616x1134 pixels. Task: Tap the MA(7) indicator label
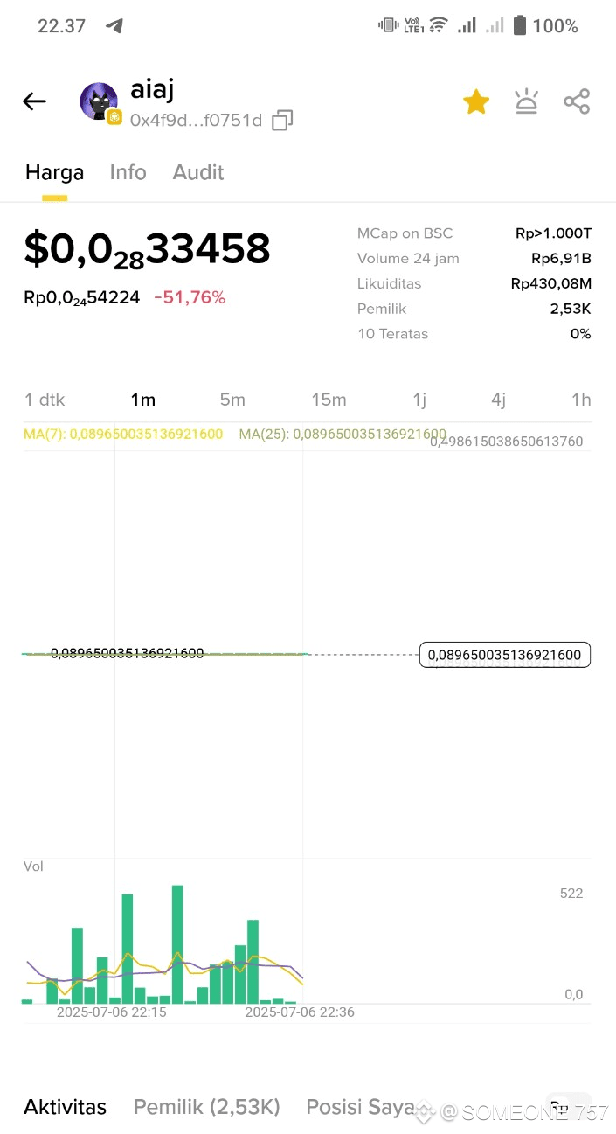(x=123, y=434)
